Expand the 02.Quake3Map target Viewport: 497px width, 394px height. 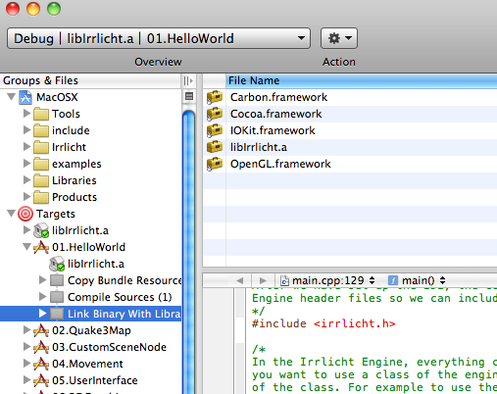pyautogui.click(x=26, y=330)
